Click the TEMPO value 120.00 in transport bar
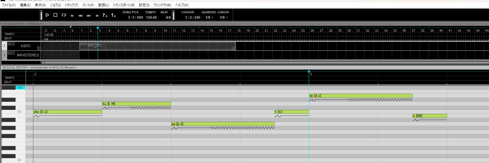The width and height of the screenshot is (489, 163). point(151,18)
